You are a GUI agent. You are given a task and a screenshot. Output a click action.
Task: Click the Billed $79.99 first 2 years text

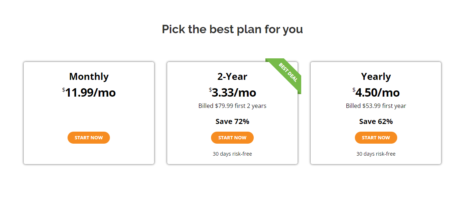(232, 106)
